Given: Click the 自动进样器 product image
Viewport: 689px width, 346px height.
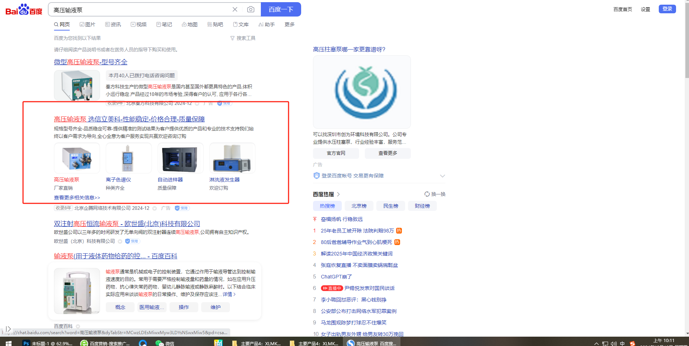Looking at the screenshot, I should click(x=181, y=158).
